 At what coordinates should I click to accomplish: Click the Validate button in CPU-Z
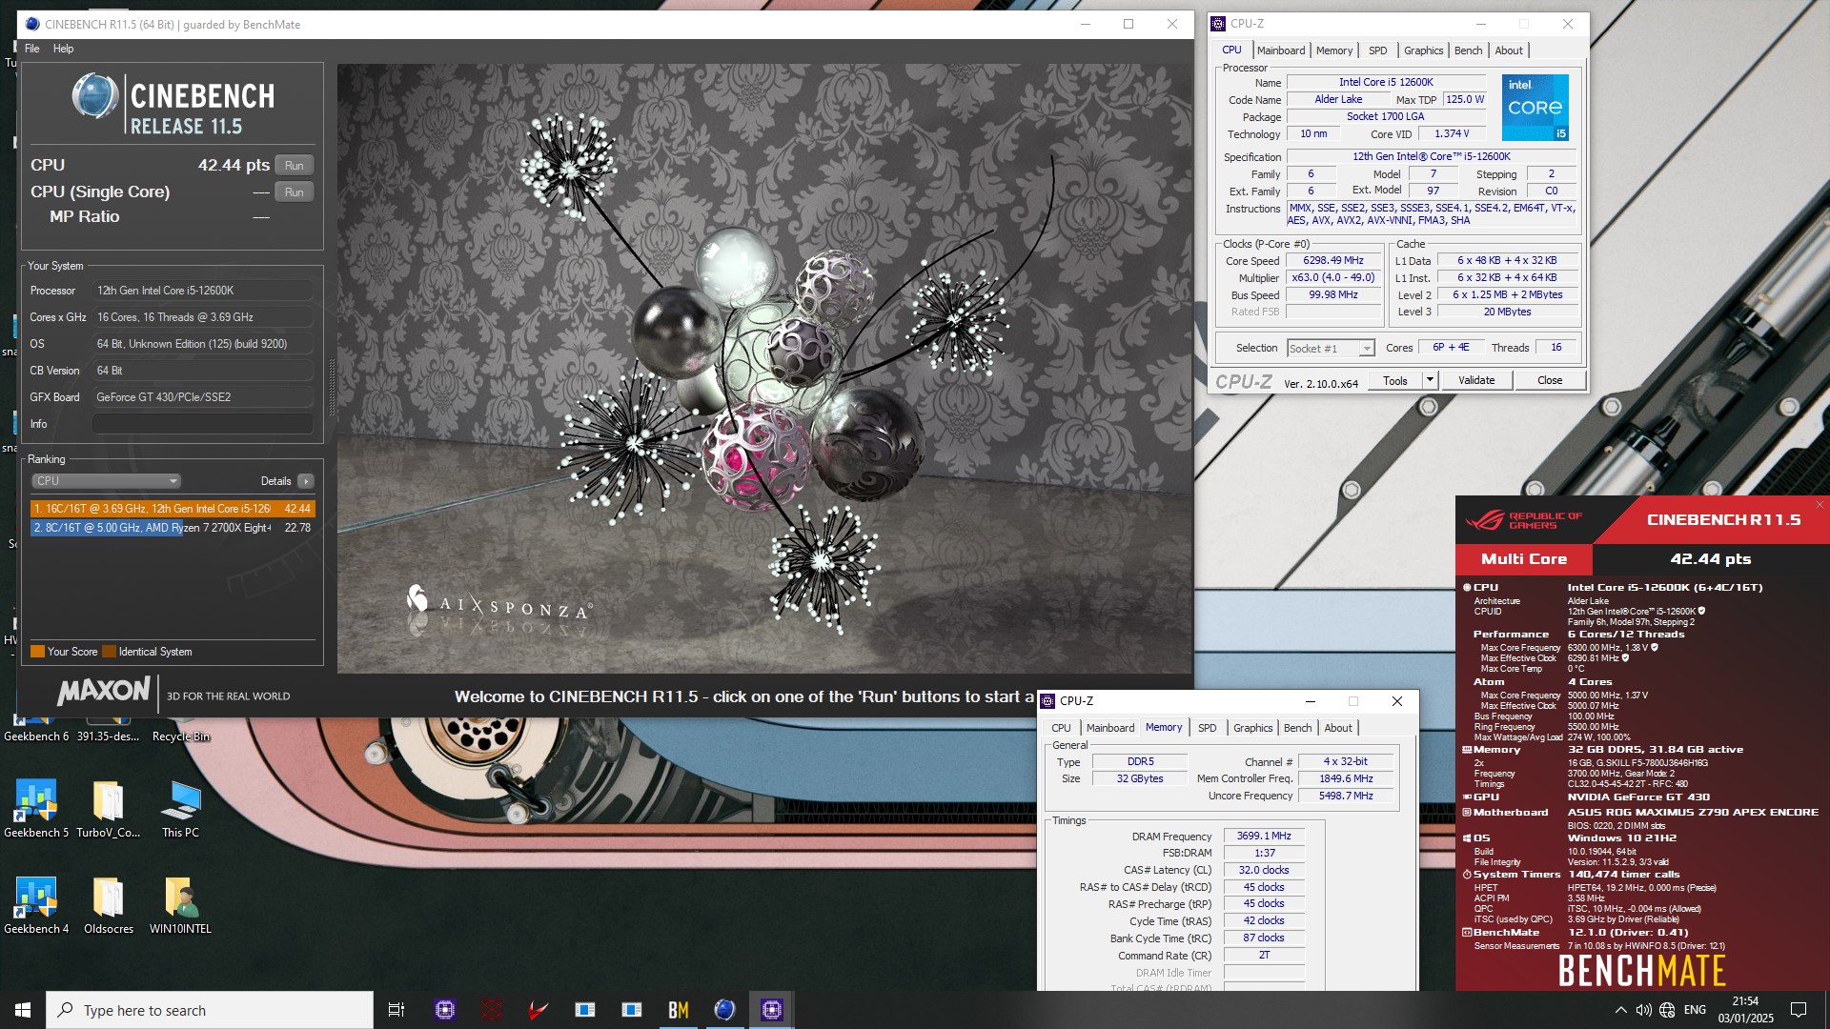pyautogui.click(x=1476, y=380)
